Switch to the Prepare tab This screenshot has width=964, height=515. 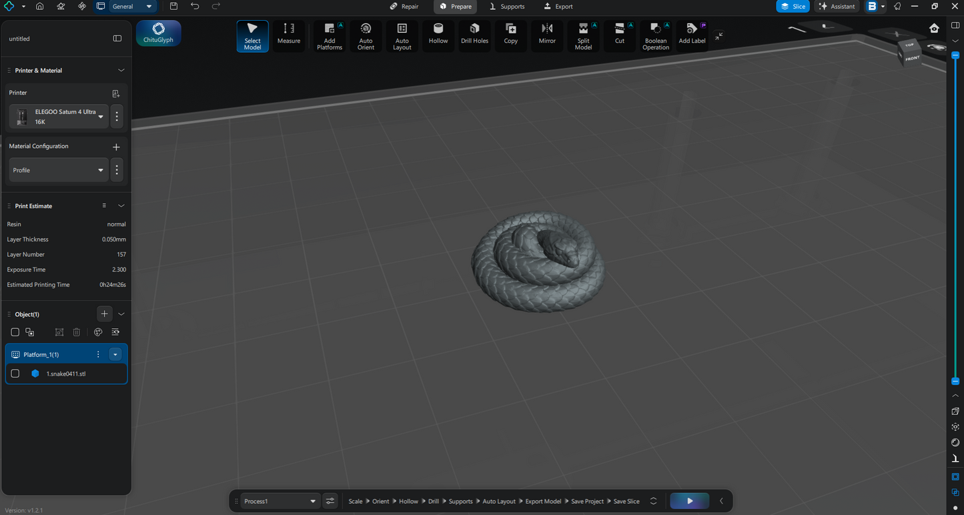click(x=456, y=7)
